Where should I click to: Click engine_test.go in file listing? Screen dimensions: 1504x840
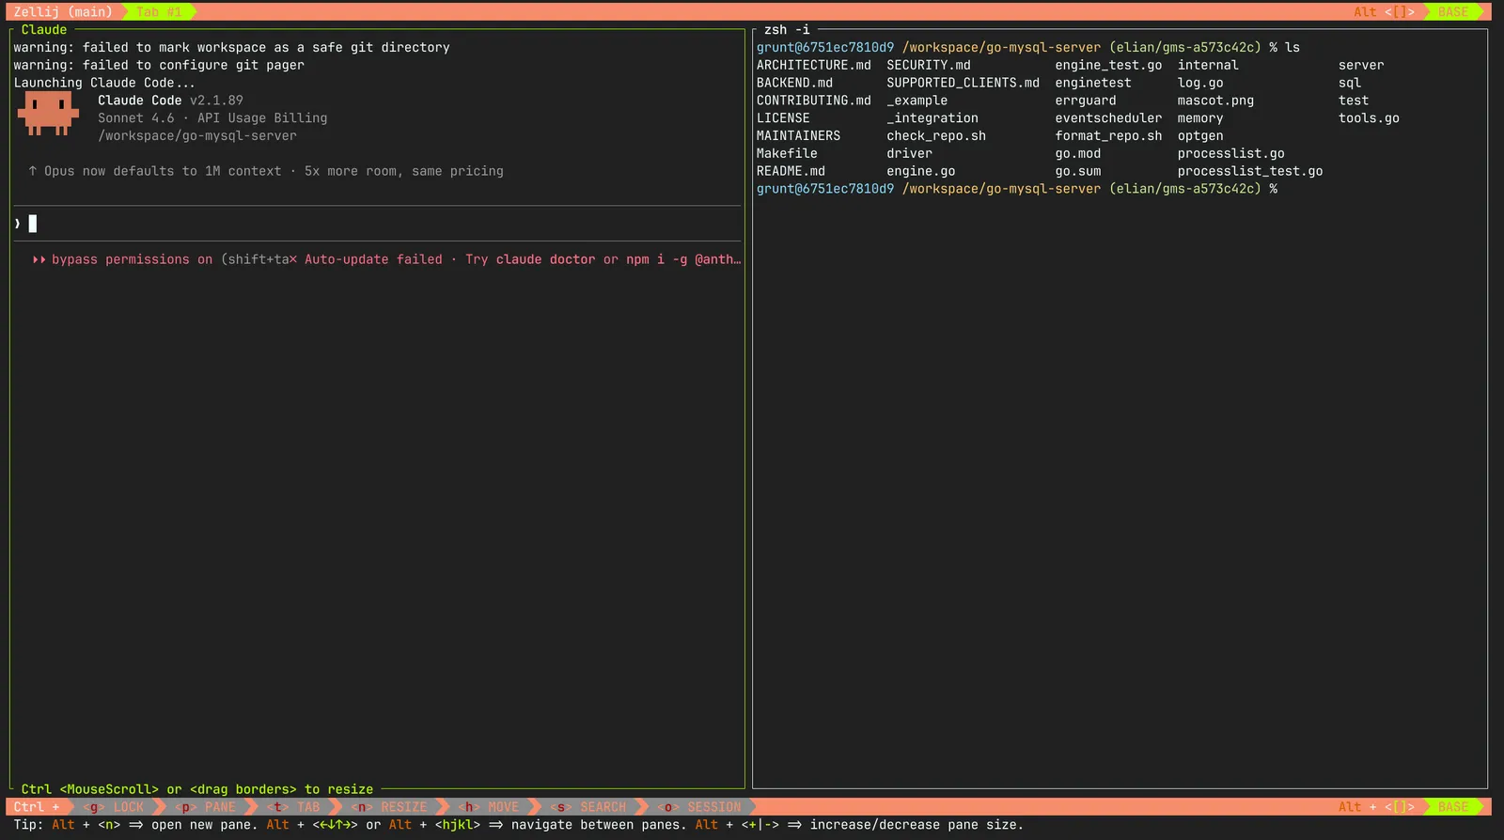pos(1108,65)
